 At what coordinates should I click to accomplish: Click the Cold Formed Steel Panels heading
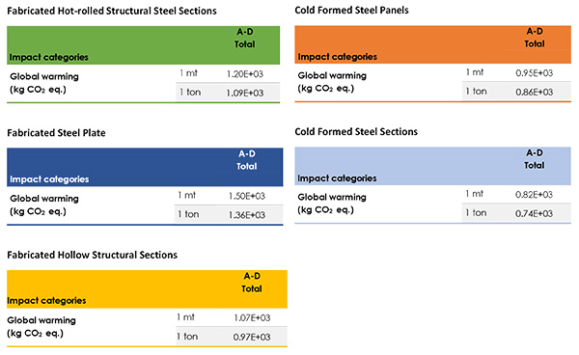[x=351, y=11]
